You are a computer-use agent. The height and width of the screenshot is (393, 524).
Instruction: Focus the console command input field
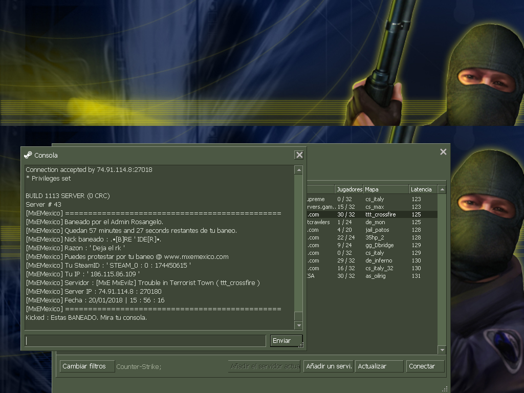coord(145,340)
